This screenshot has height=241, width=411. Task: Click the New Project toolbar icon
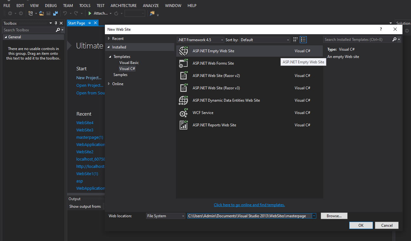31,13
